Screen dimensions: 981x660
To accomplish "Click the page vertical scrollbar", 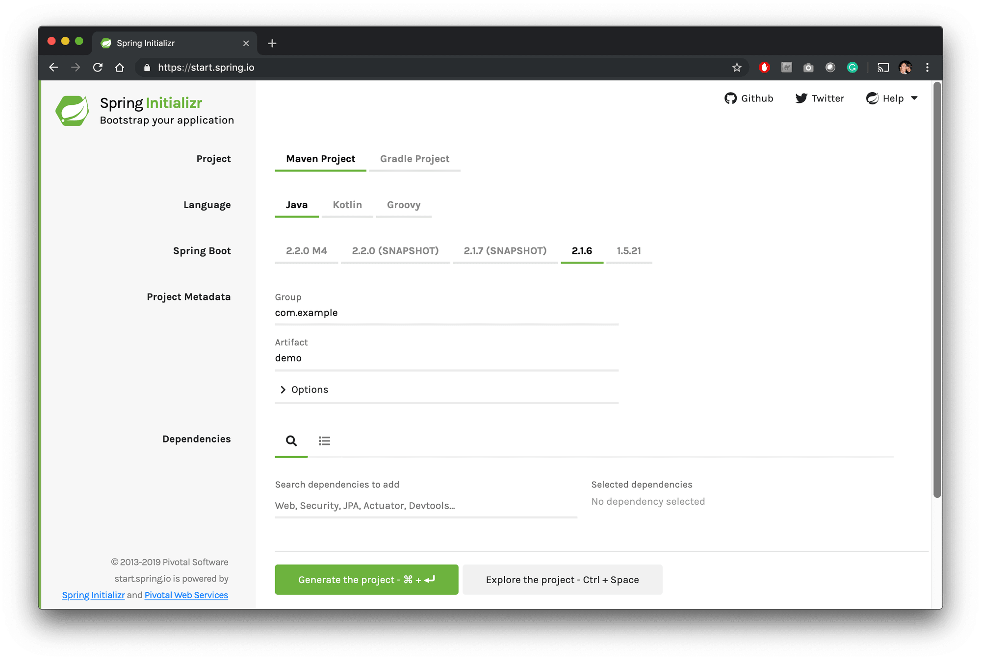I will [937, 290].
